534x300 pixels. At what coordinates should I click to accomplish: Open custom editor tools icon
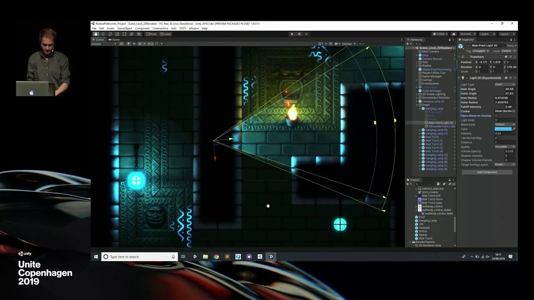point(139,34)
